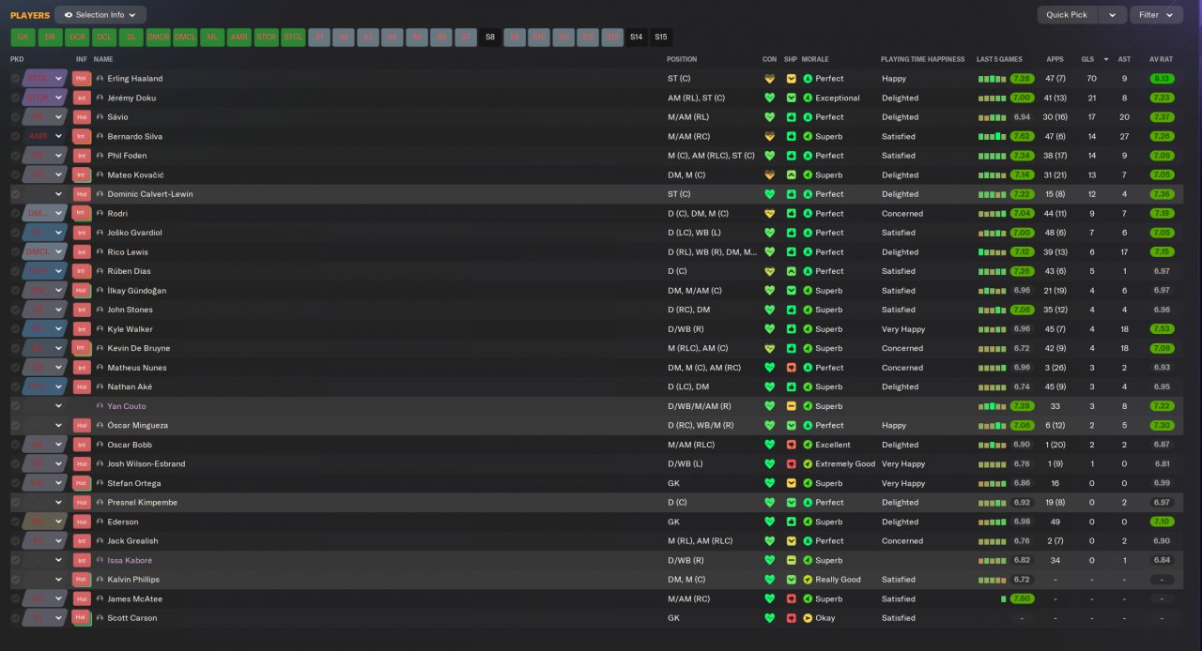This screenshot has height=651, width=1202.
Task: Click Oscar Bobb's morale arrow icon
Action: click(x=808, y=445)
